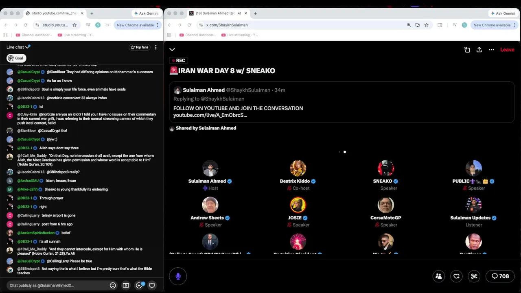Bookmark the x.com page with the star
Screen dimensions: 521x293
(426, 25)
